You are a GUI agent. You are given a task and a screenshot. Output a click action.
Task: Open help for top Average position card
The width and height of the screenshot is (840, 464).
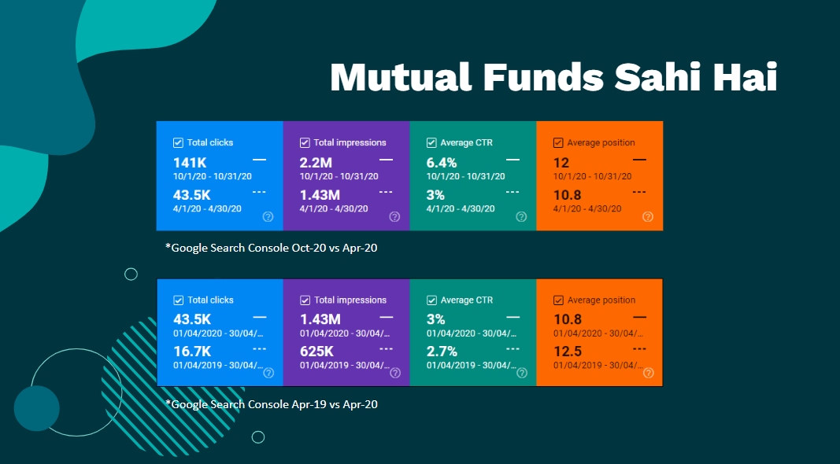click(647, 216)
